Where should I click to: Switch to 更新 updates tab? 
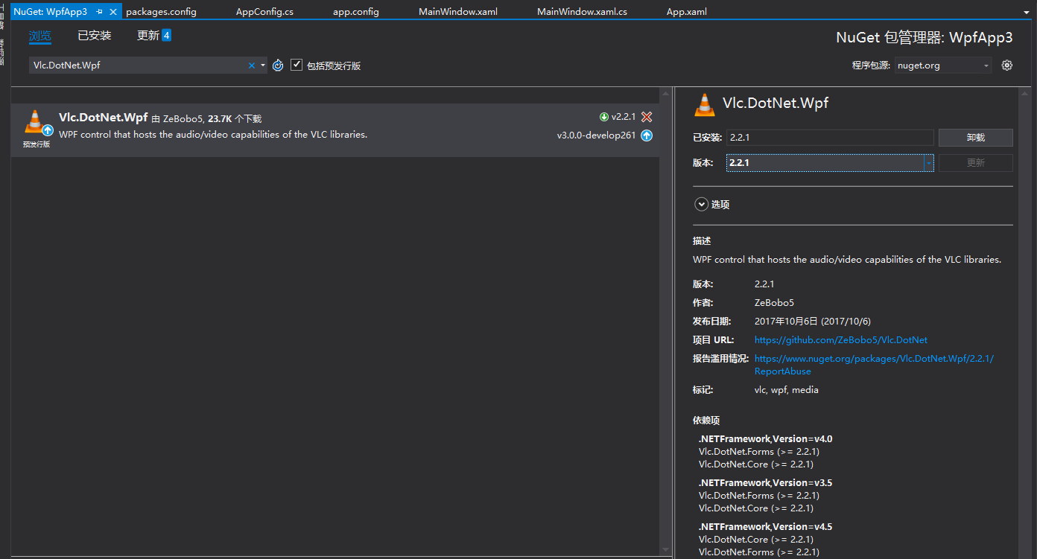pos(148,36)
